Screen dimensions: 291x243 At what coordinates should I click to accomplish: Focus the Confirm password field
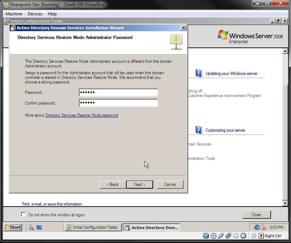tap(119, 103)
